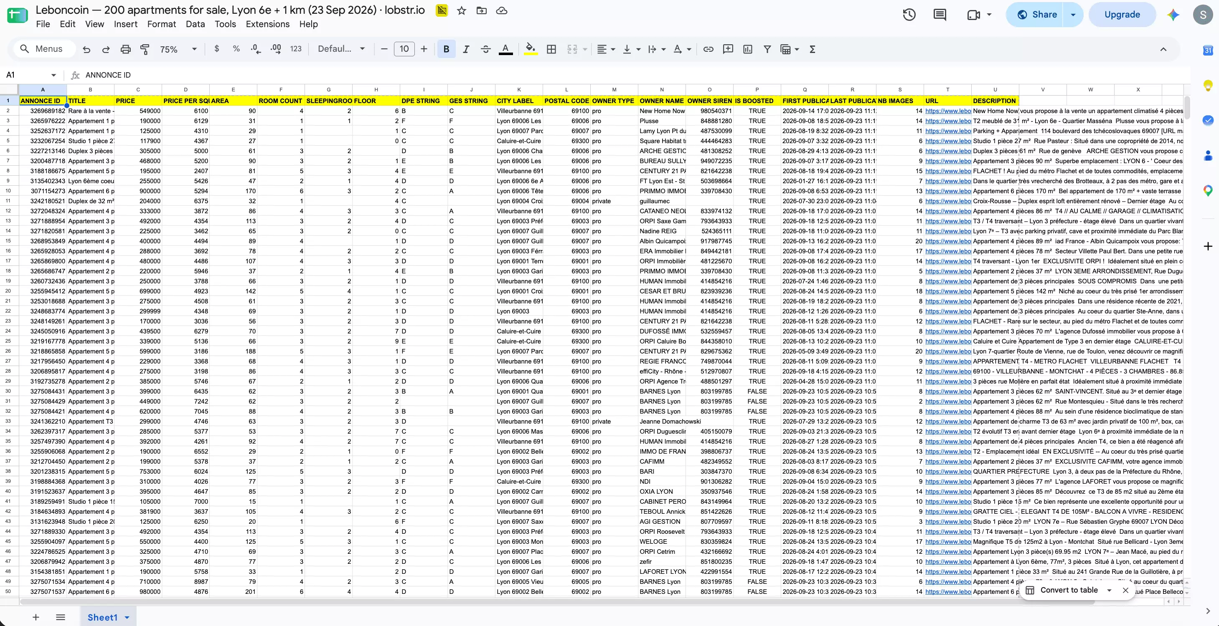The height and width of the screenshot is (626, 1219).
Task: Open the File menu
Action: pyautogui.click(x=43, y=24)
